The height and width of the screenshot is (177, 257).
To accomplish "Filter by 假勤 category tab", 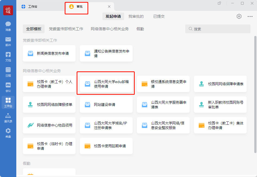I will point(140,29).
